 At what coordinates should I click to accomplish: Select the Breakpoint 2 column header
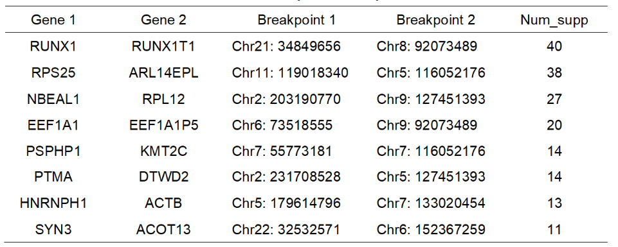pyautogui.click(x=436, y=20)
